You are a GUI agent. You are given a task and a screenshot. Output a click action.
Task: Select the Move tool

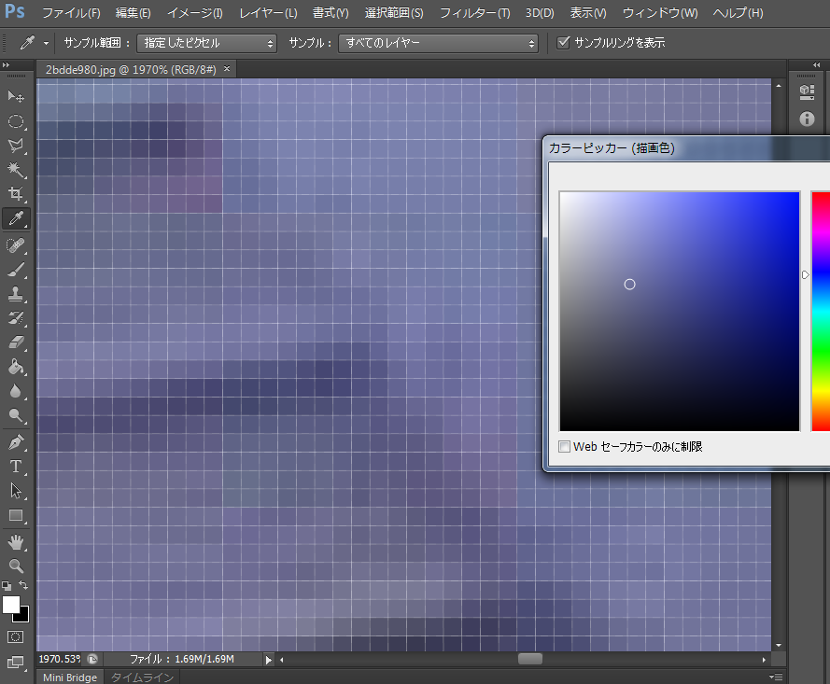[x=16, y=96]
